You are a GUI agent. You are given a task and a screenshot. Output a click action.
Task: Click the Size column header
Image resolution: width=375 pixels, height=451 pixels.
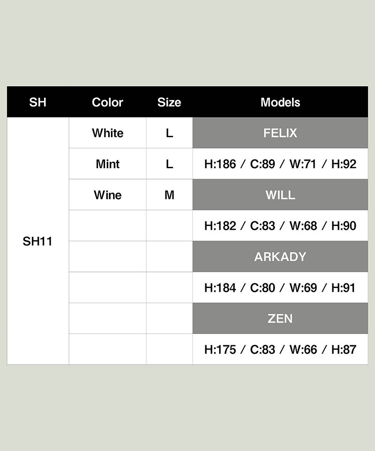click(169, 102)
